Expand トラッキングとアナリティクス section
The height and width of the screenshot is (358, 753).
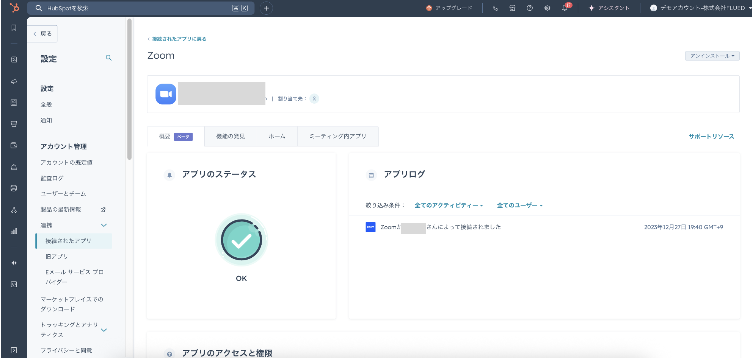click(x=104, y=330)
